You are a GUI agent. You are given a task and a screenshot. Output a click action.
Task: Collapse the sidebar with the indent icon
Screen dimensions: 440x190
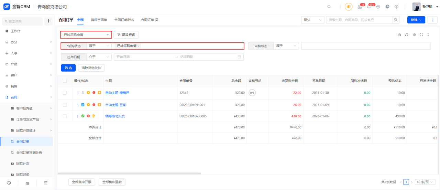(46, 183)
